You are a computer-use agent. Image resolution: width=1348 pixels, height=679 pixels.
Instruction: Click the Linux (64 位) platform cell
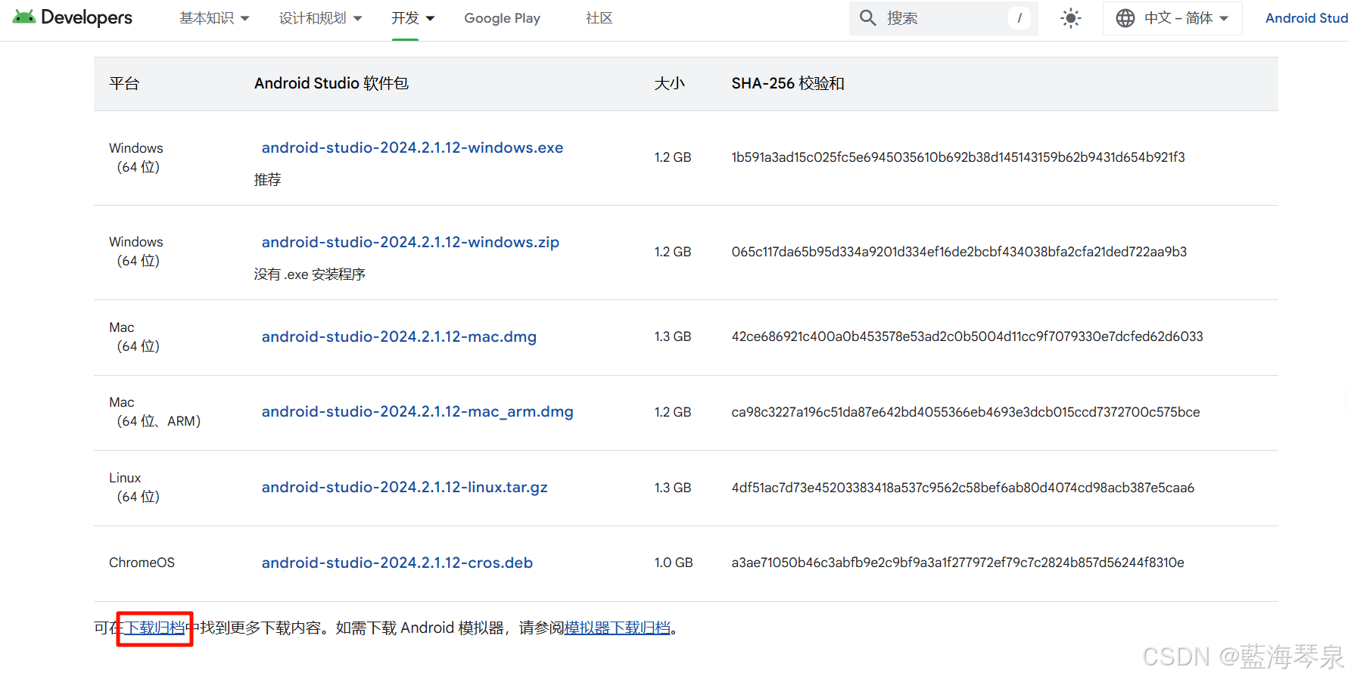tap(135, 487)
